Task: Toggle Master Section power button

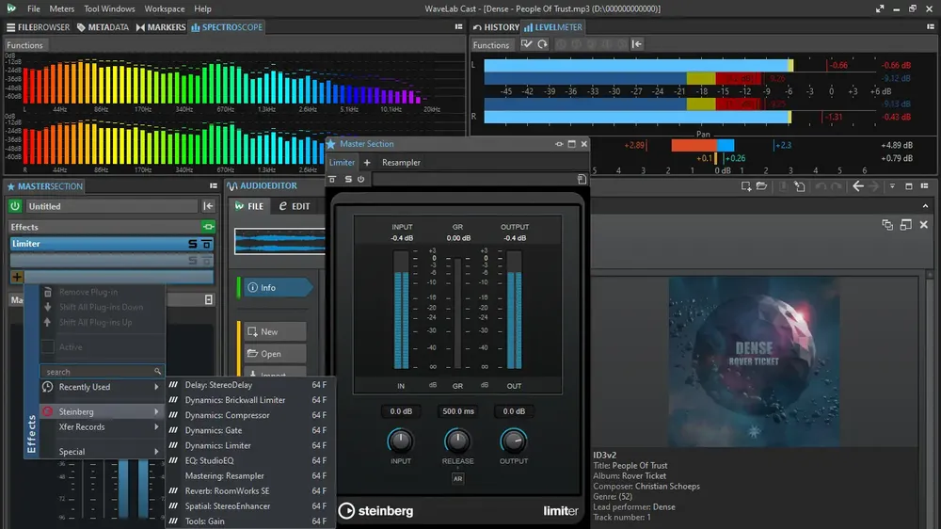Action: pyautogui.click(x=15, y=206)
